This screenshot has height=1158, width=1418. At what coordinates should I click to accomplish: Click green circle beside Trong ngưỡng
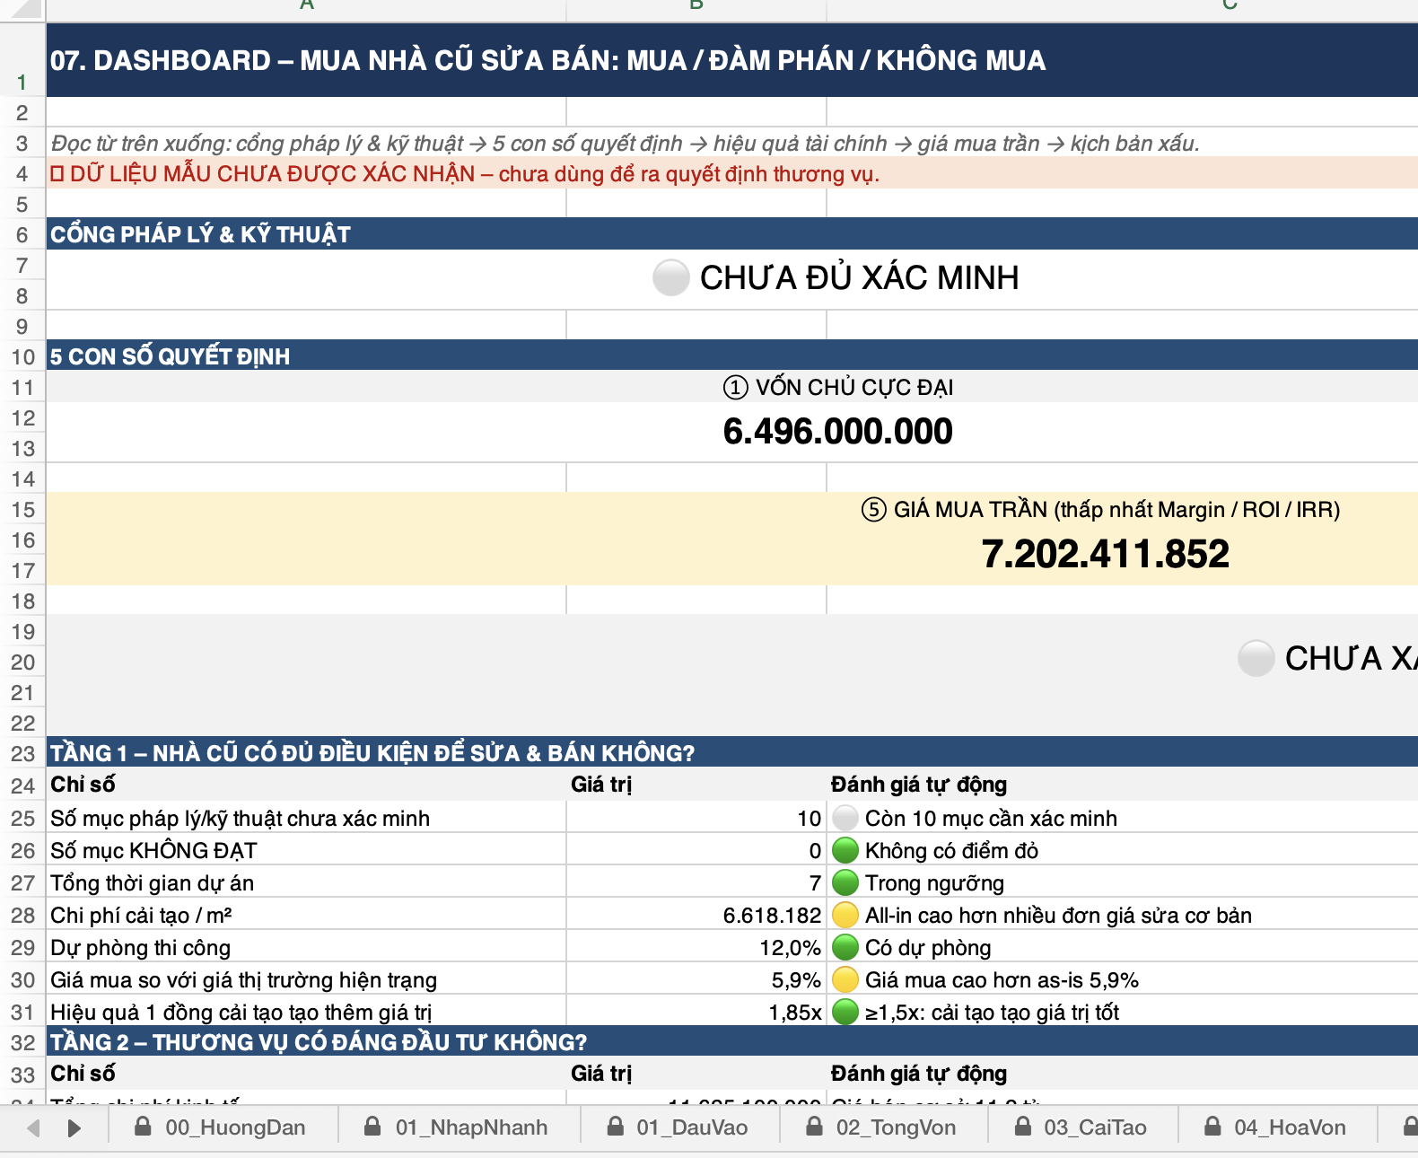tap(845, 882)
